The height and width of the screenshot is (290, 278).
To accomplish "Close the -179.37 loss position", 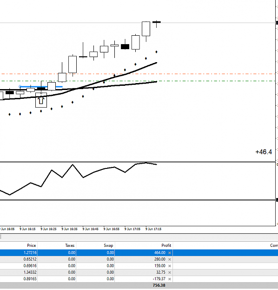I will click(x=169, y=279).
